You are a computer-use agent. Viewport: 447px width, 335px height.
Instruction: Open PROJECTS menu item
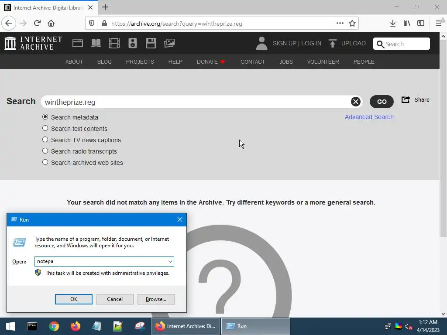click(x=140, y=62)
